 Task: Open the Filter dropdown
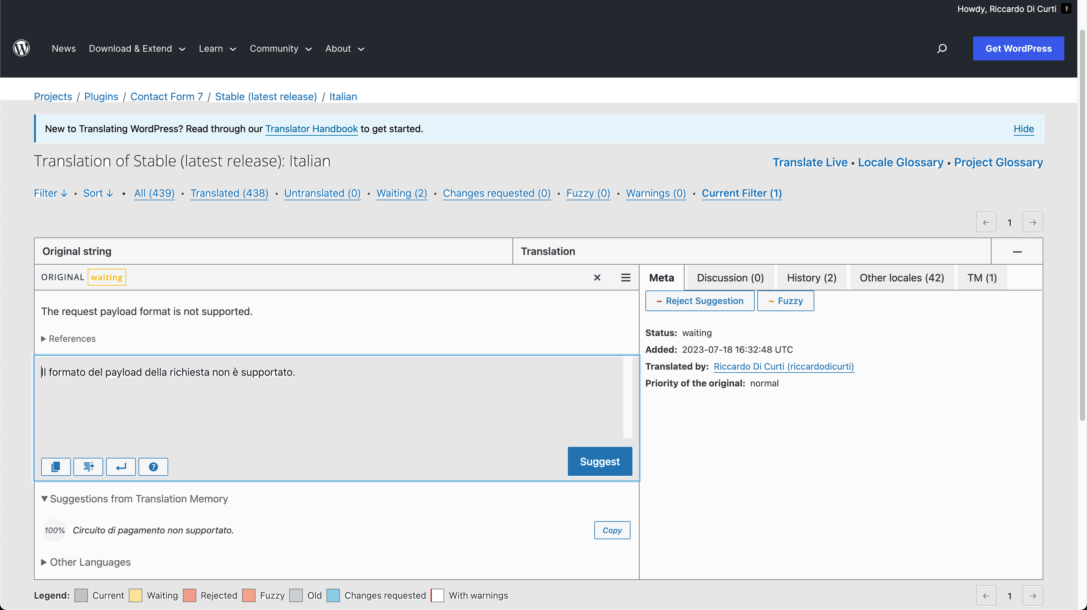tap(51, 193)
